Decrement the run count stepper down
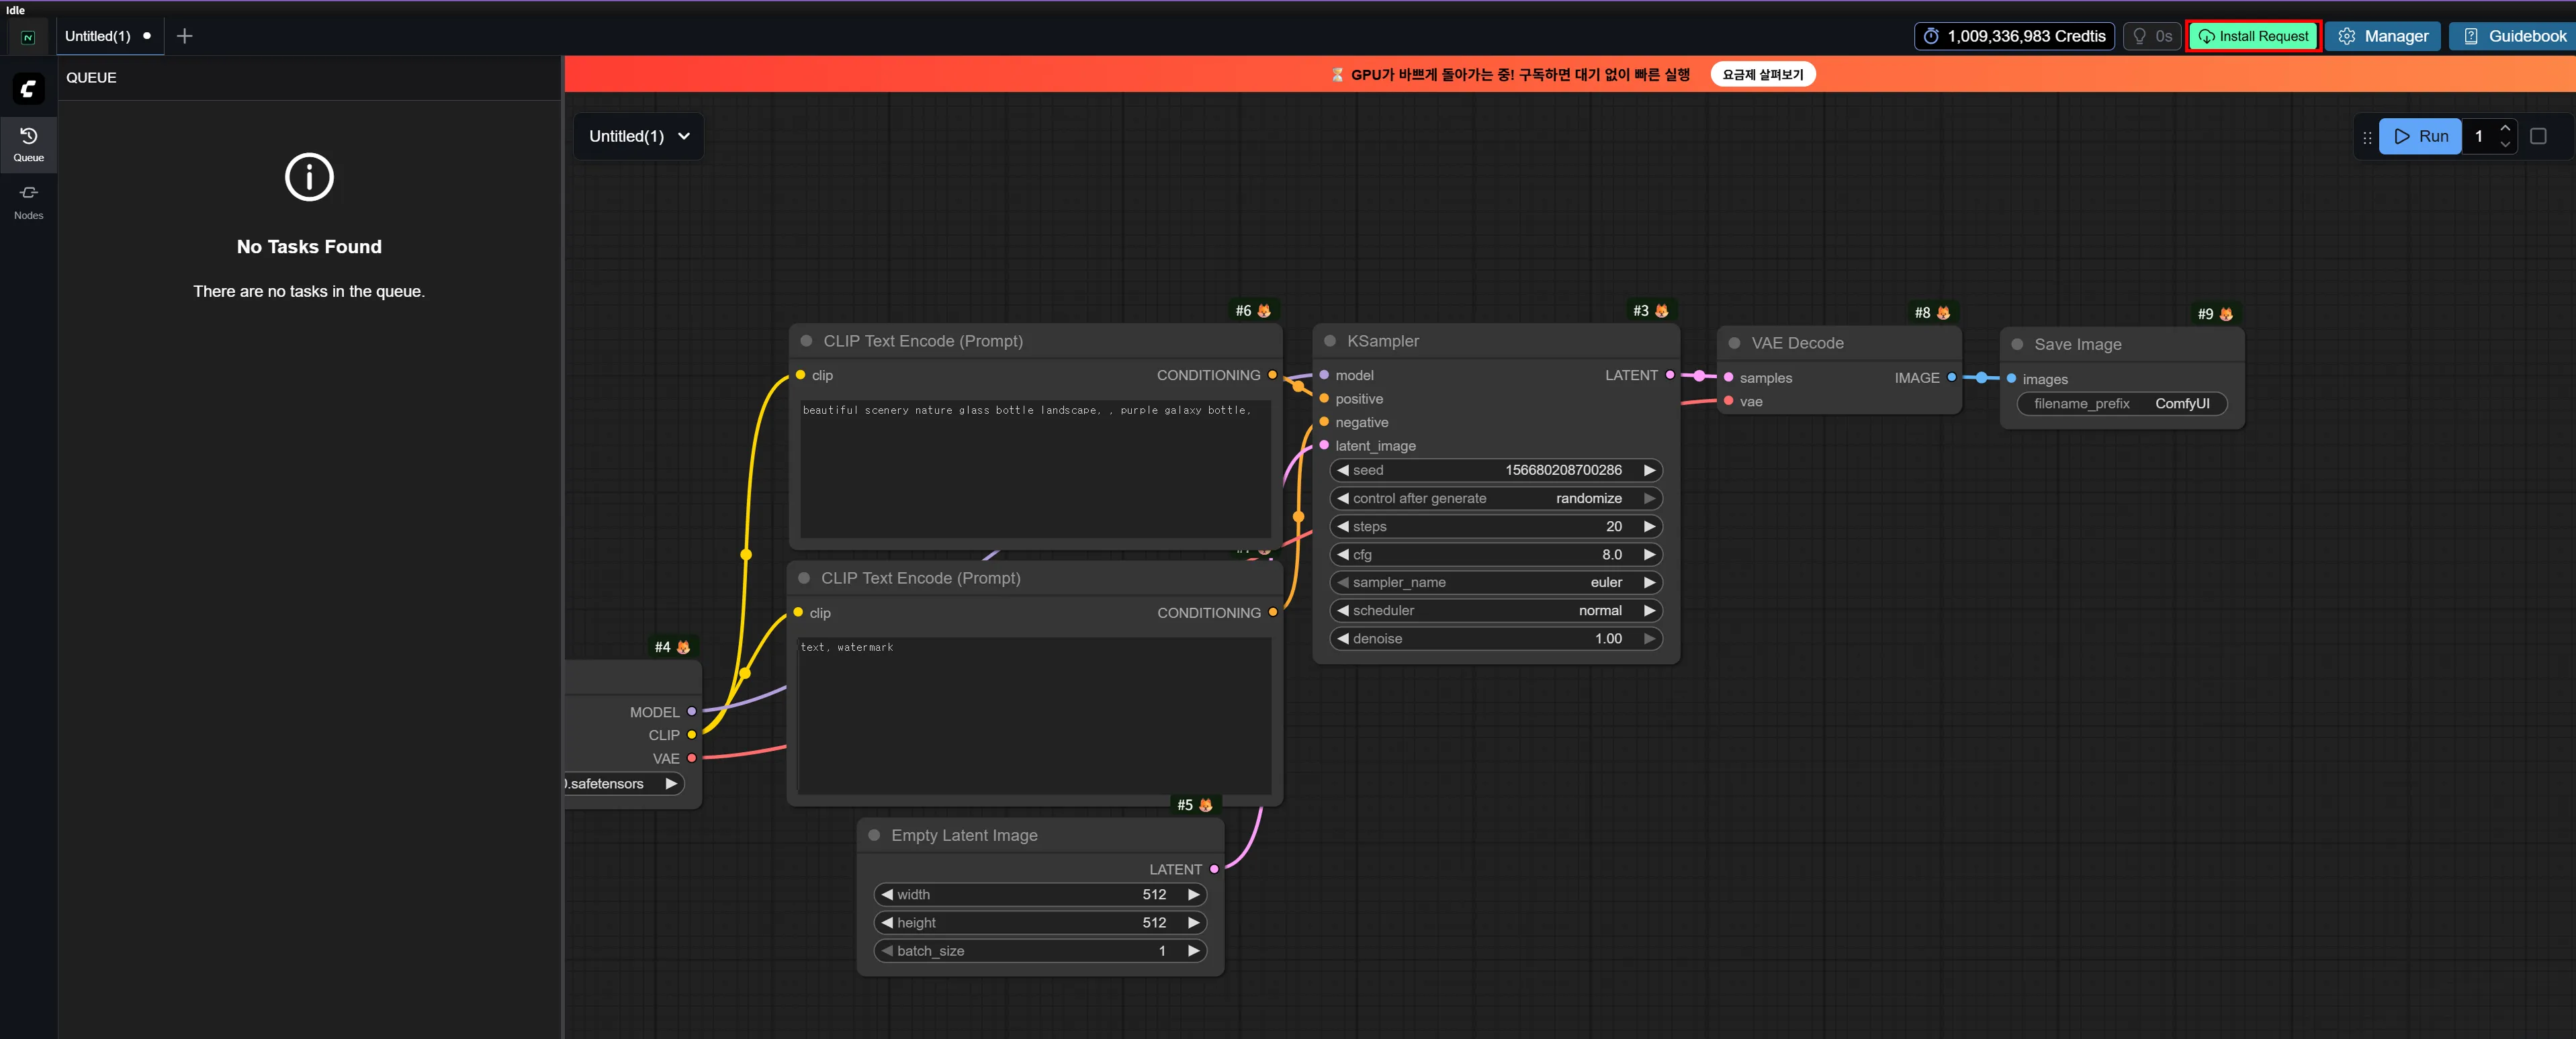Image resolution: width=2576 pixels, height=1039 pixels. coord(2504,144)
